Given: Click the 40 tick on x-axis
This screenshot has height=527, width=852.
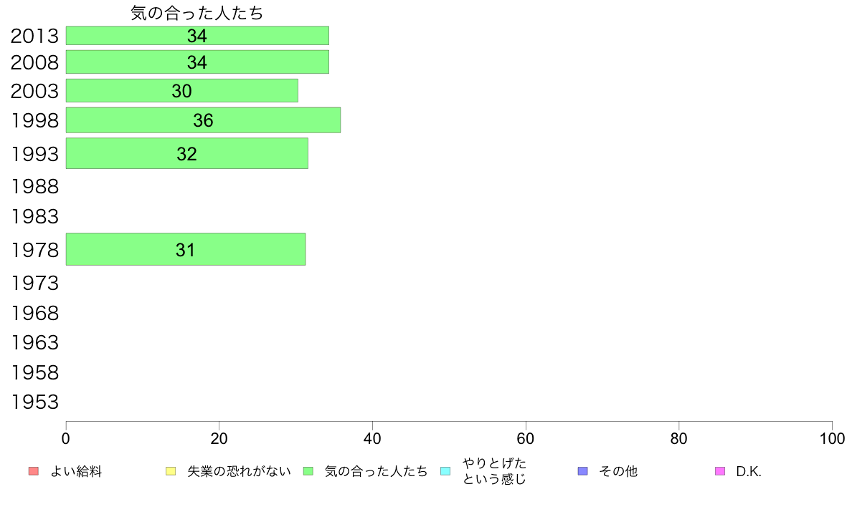Looking at the screenshot, I should [x=372, y=438].
